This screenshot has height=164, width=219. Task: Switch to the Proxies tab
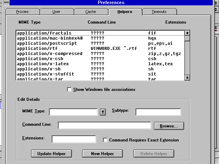22,12
